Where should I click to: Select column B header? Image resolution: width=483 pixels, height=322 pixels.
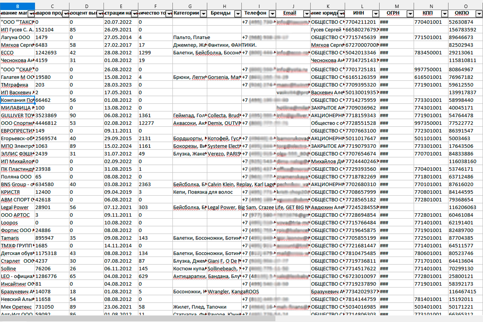pos(18,6)
